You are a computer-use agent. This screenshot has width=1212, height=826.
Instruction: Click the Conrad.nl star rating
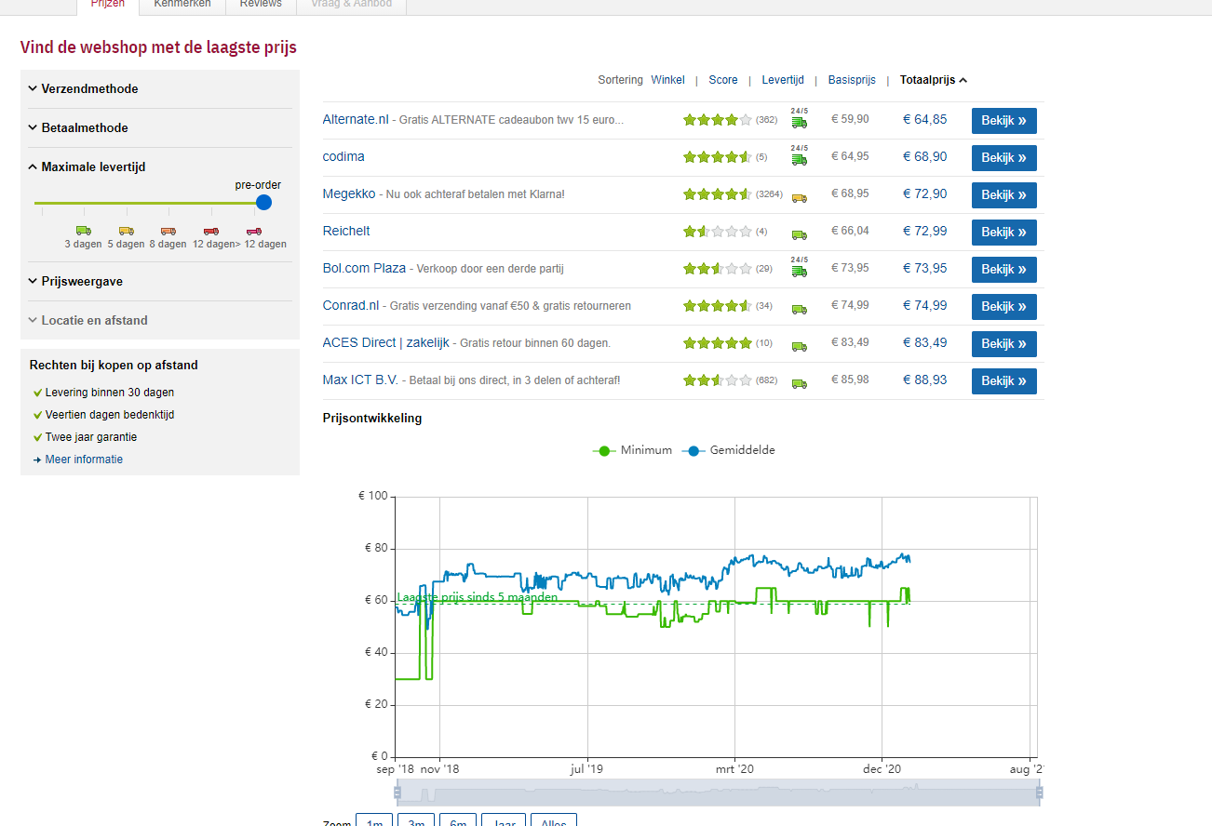point(717,306)
